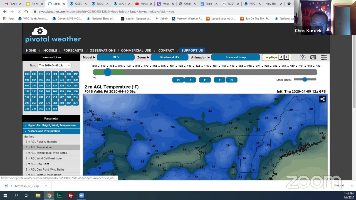356x200 pixels.
Task: Jump to last frame of loop
Action: (232, 80)
